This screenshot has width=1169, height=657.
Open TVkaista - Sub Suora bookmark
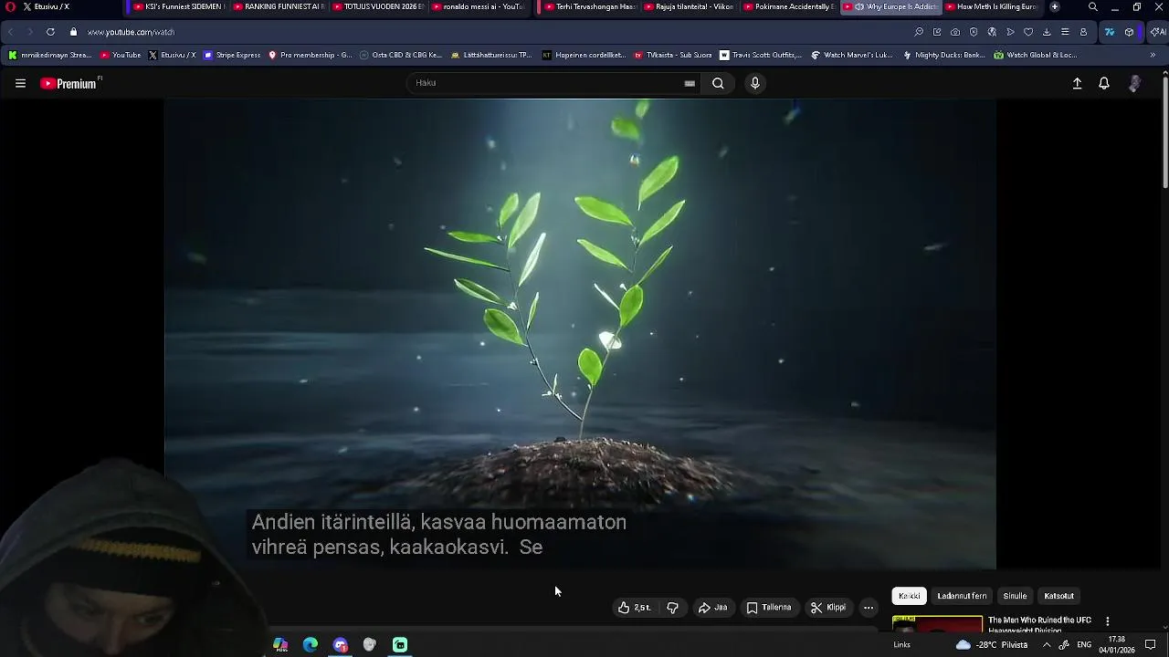pos(672,55)
